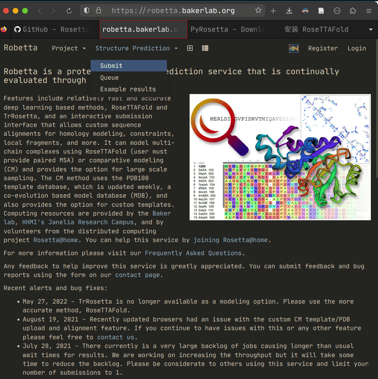Switch to the GitHub - Rosetta tab
This screenshot has width=378, height=379.
pyautogui.click(x=55, y=29)
